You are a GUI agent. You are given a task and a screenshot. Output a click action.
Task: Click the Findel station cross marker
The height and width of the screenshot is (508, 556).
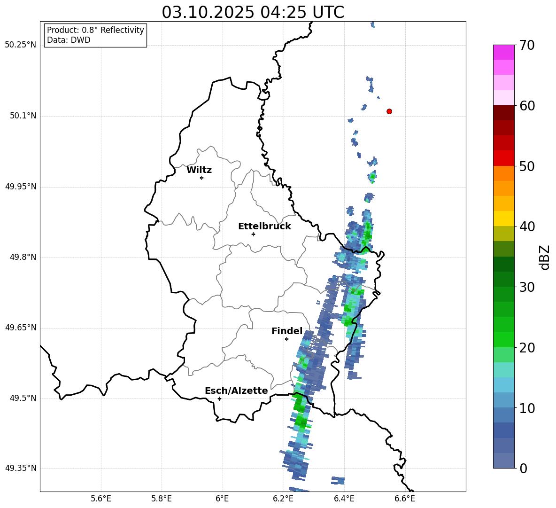pyautogui.click(x=286, y=339)
